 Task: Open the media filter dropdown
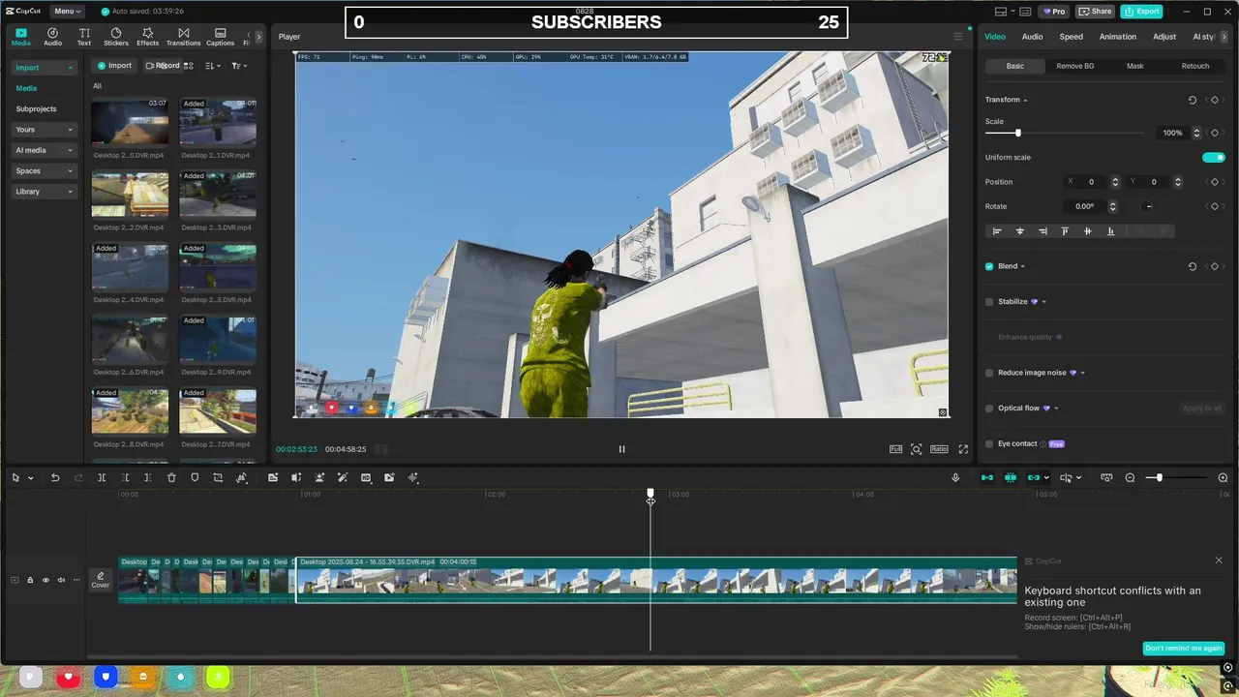coord(238,66)
